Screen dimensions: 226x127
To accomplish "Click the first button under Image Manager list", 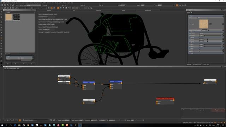I will (x=8, y=64).
